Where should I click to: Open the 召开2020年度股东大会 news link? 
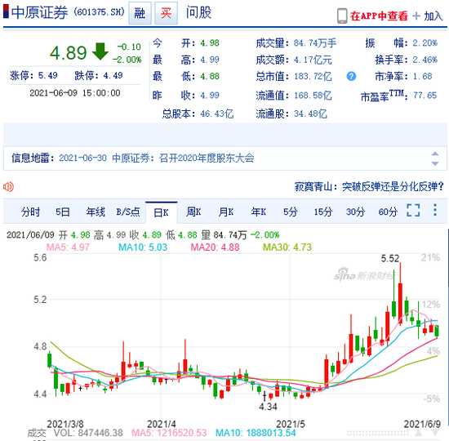point(207,158)
